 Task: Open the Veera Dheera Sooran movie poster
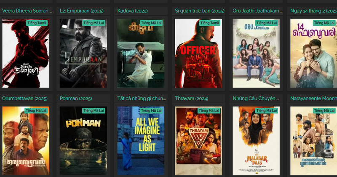(x=26, y=53)
